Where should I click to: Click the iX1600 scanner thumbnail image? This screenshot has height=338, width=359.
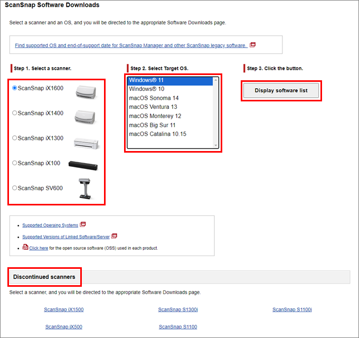click(86, 92)
